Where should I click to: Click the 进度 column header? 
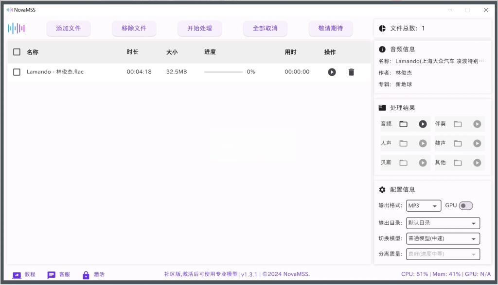pos(210,51)
